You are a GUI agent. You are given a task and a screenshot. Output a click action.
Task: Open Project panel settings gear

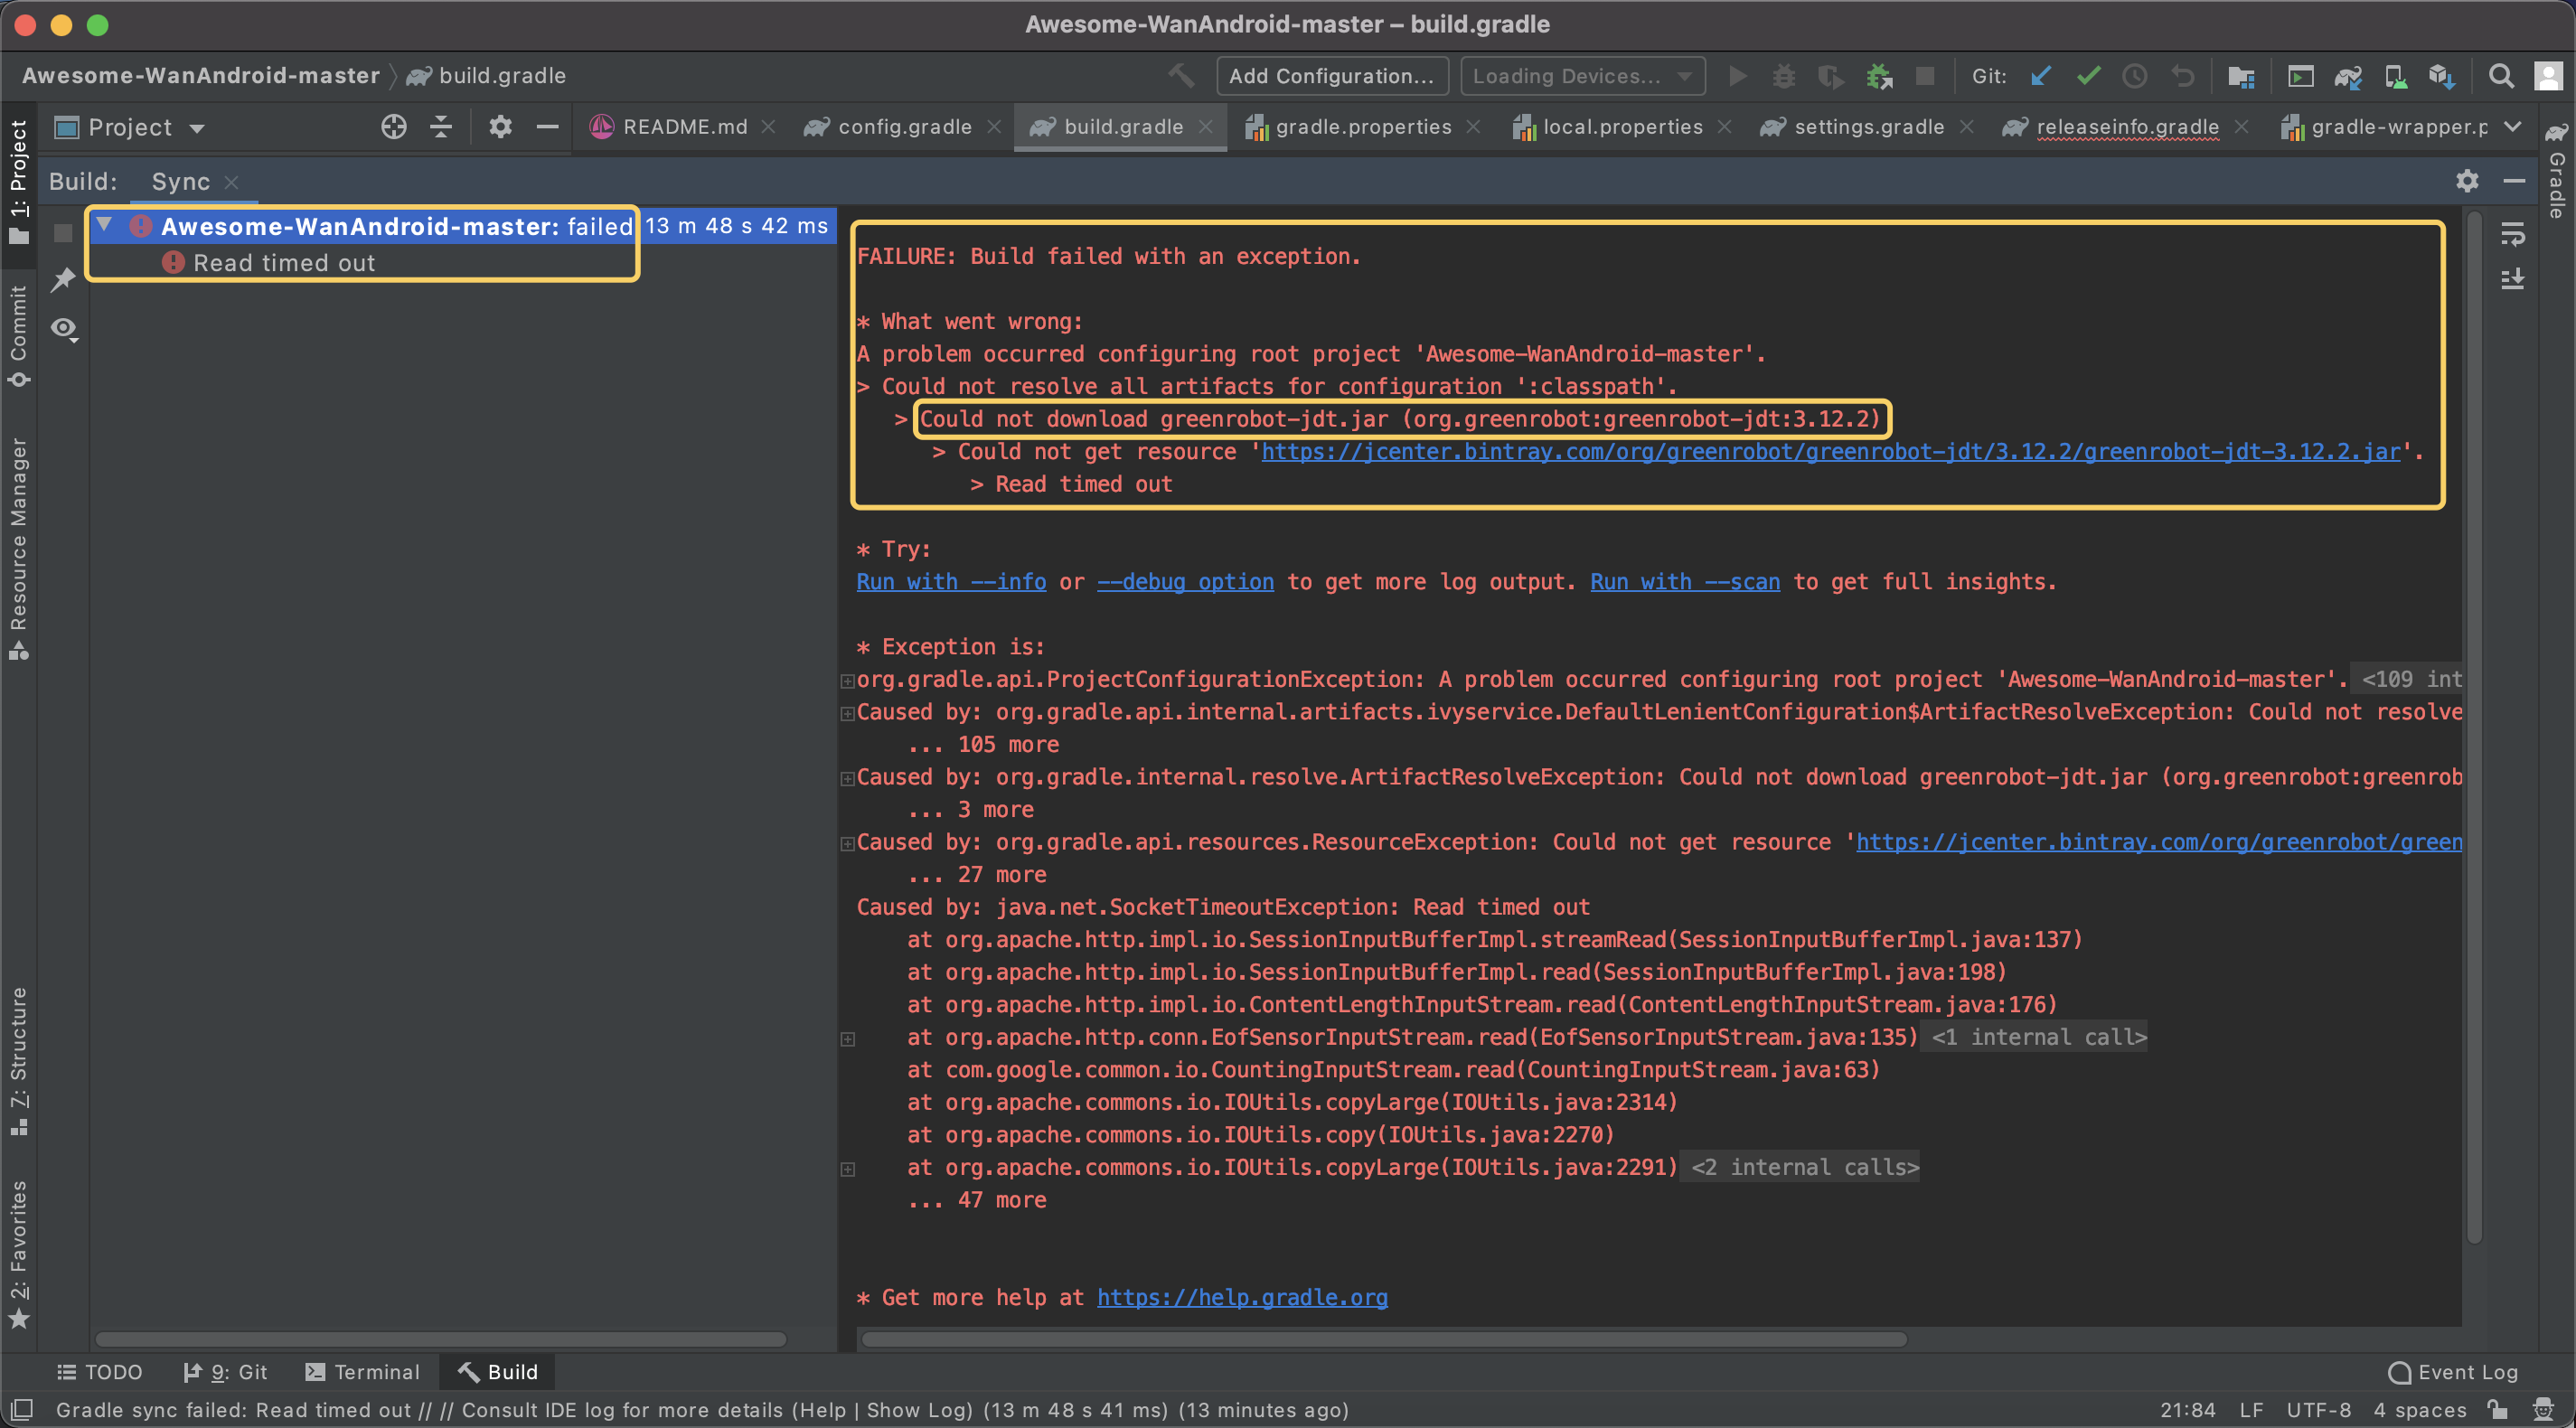500,127
